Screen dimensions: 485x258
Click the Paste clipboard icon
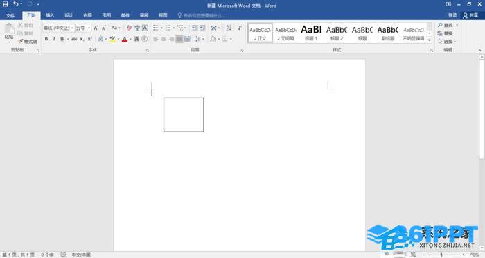[x=9, y=29]
